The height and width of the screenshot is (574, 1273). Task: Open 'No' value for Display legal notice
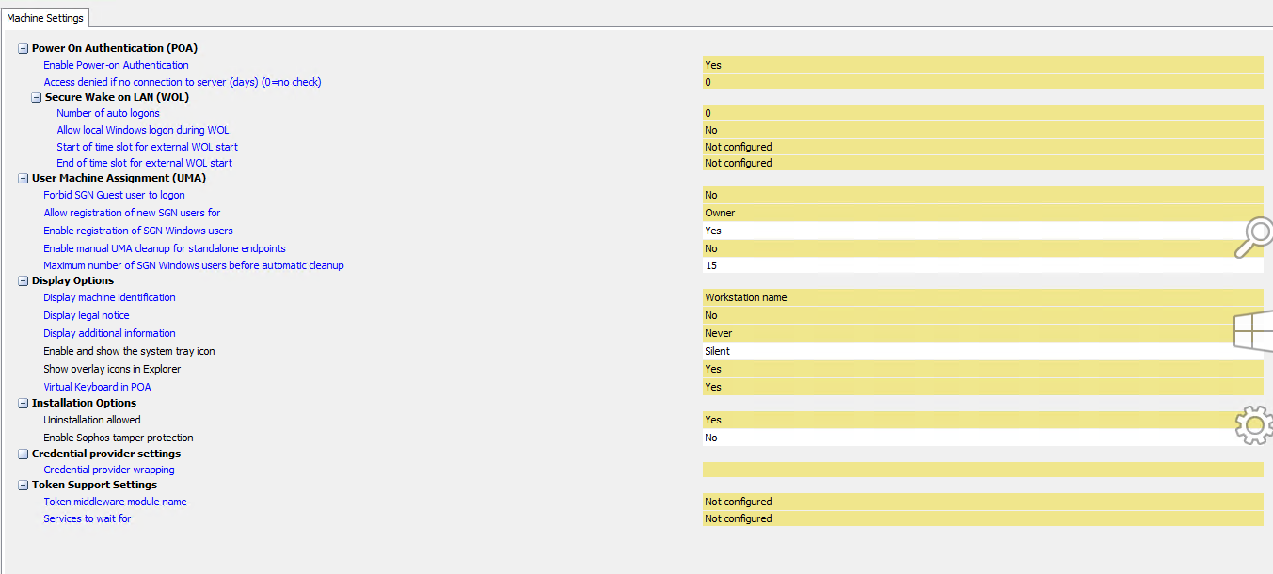pyautogui.click(x=983, y=315)
